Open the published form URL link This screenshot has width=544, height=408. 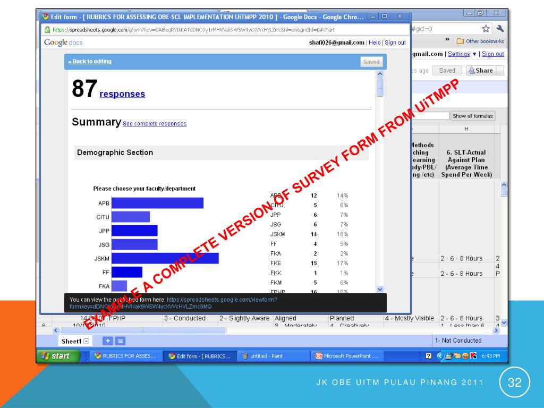174,303
